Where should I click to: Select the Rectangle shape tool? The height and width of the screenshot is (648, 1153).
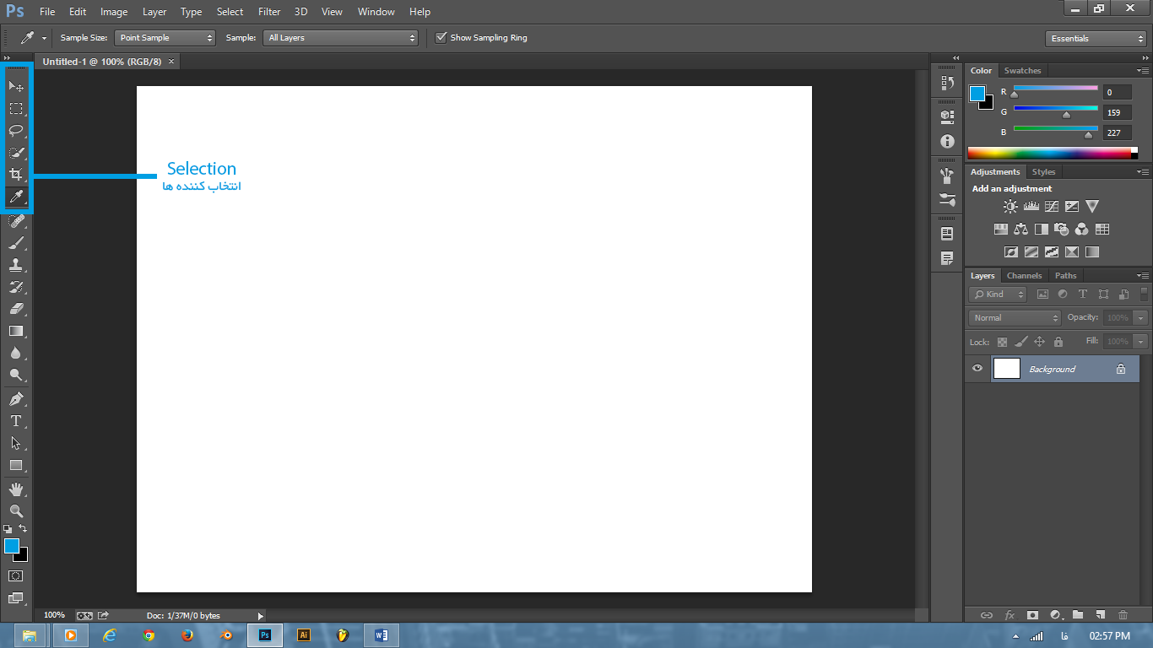click(16, 465)
